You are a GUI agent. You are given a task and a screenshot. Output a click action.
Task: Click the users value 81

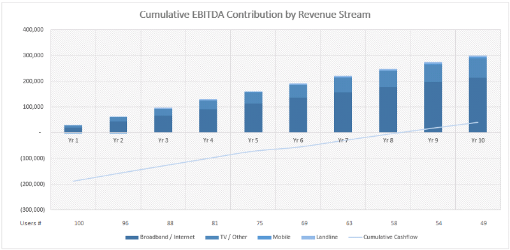click(215, 223)
